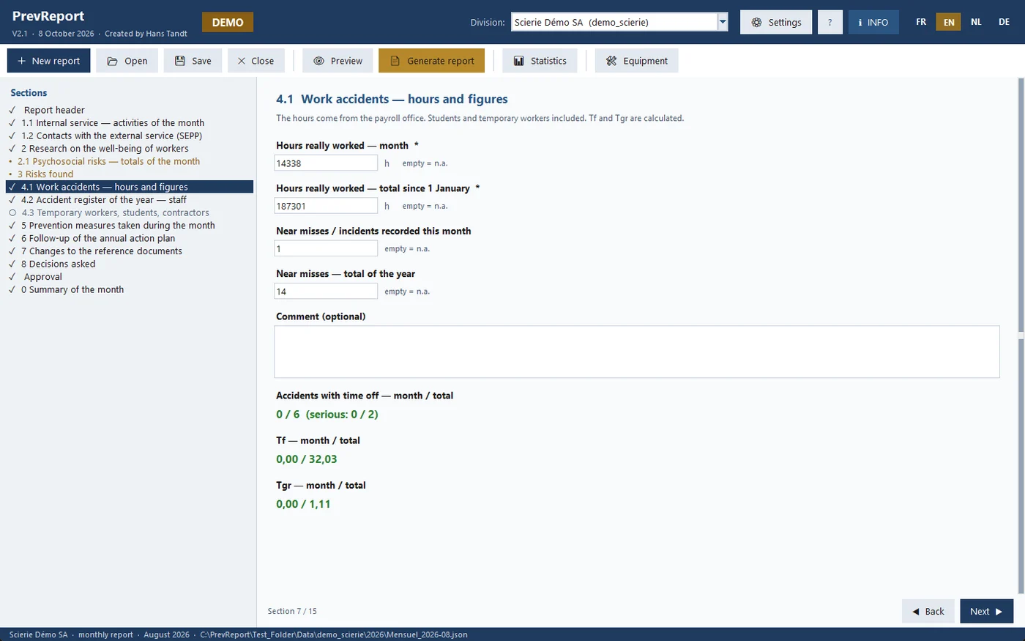Select 0 Summary of the month
Viewport: 1025px width, 641px height.
point(130,289)
